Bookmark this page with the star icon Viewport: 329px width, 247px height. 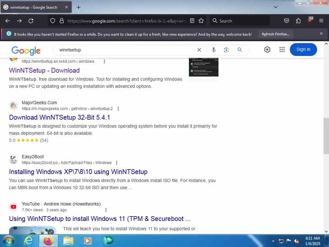coord(201,21)
